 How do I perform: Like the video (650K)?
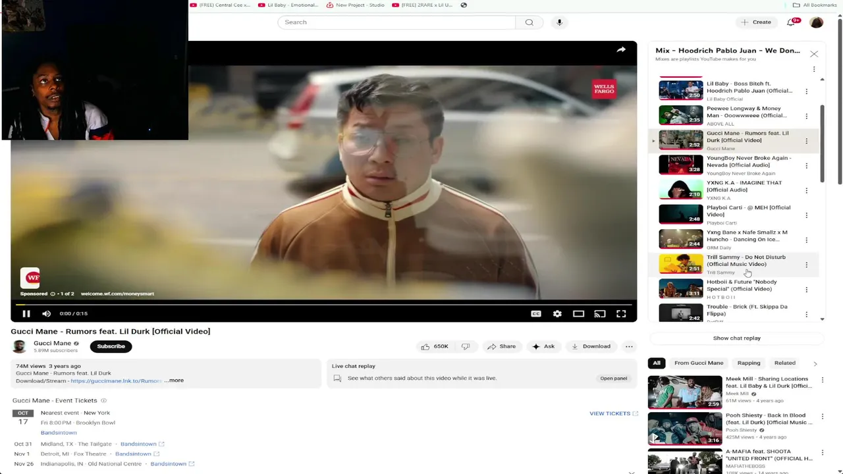coord(435,346)
